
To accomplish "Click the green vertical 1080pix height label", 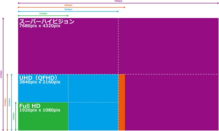I will click(x=14, y=116).
